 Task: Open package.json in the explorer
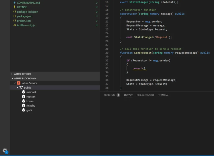[x=25, y=16]
